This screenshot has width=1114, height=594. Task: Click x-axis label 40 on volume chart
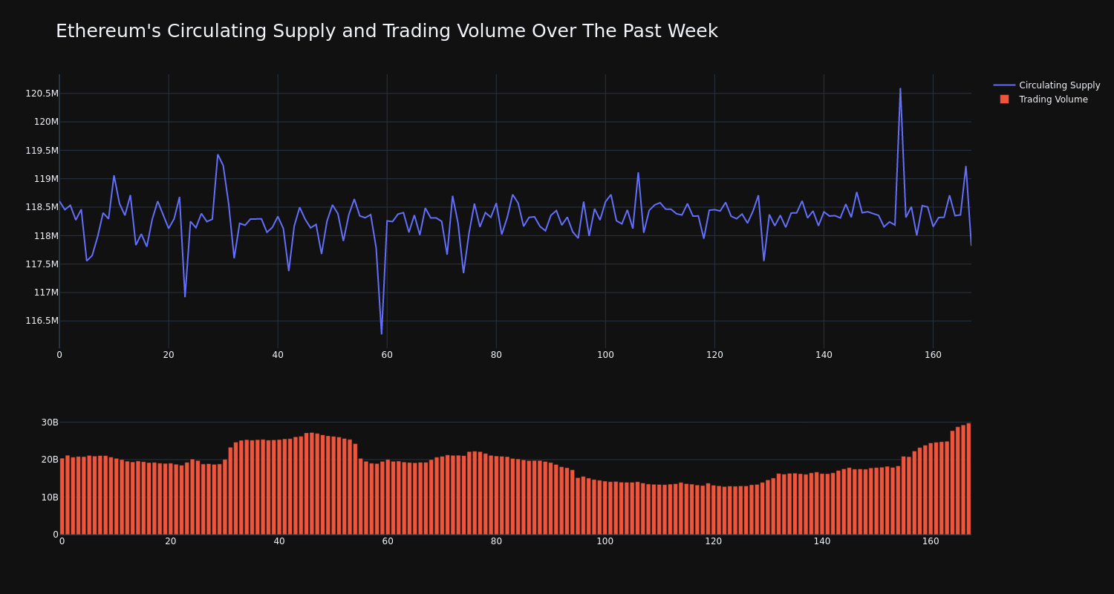(279, 541)
